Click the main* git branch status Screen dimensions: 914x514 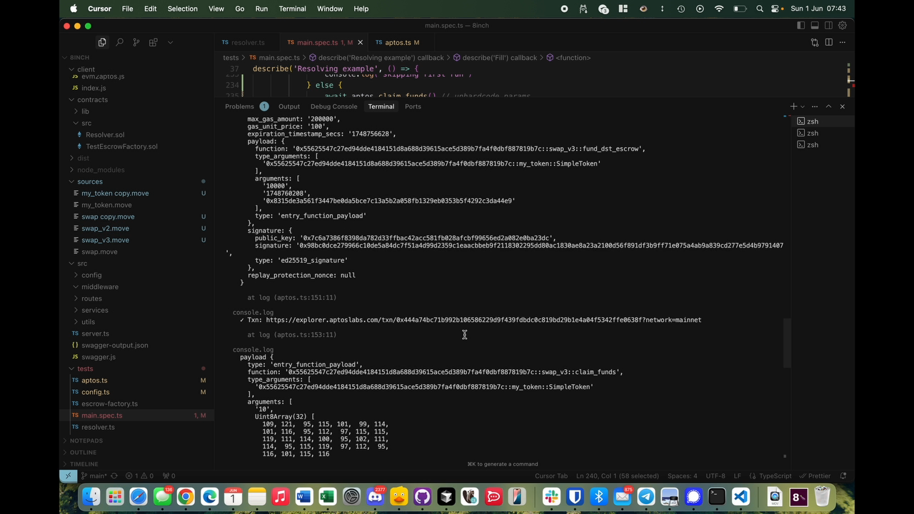pyautogui.click(x=94, y=475)
